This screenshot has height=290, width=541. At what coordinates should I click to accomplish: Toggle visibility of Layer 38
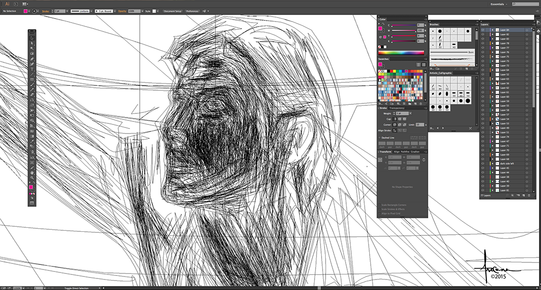point(483,177)
